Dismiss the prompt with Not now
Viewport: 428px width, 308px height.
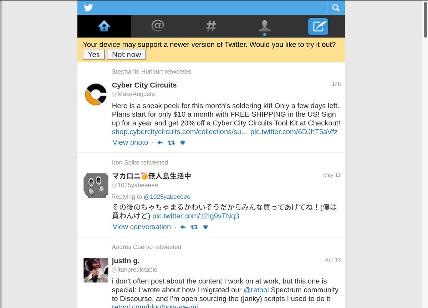point(127,55)
